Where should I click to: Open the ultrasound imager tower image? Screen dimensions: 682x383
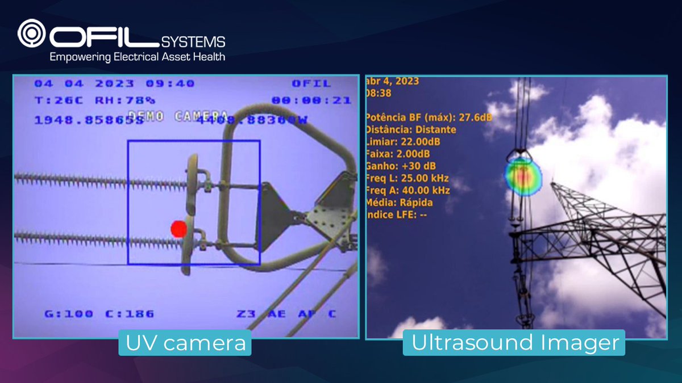click(x=516, y=207)
